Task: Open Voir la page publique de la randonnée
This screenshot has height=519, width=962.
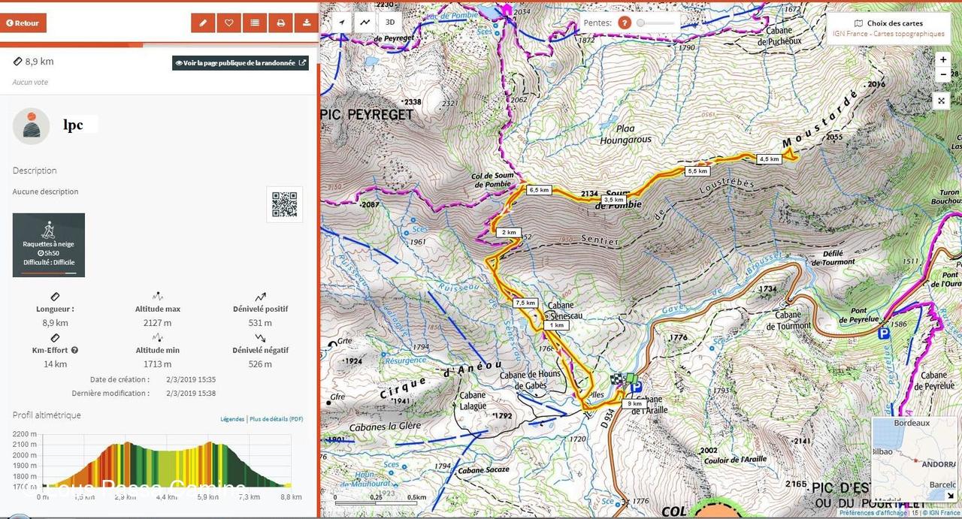Action: tap(240, 63)
